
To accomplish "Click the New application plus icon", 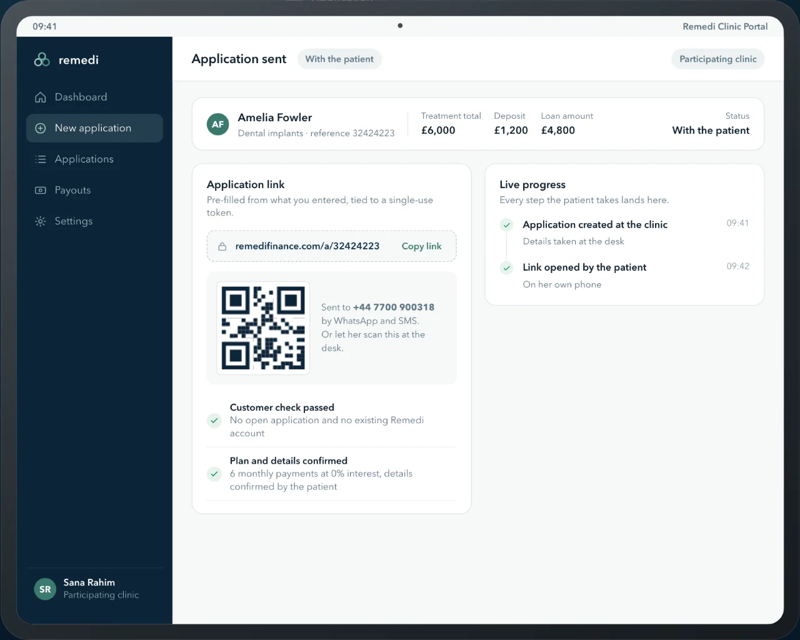I will pyautogui.click(x=41, y=128).
